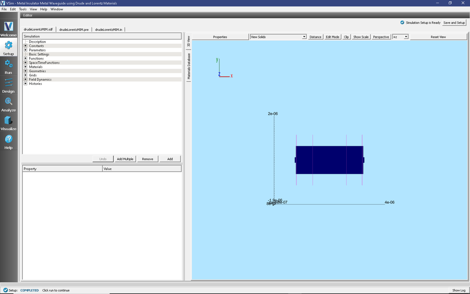Switch to drudeLorentzMIM.in tab

[x=109, y=29]
